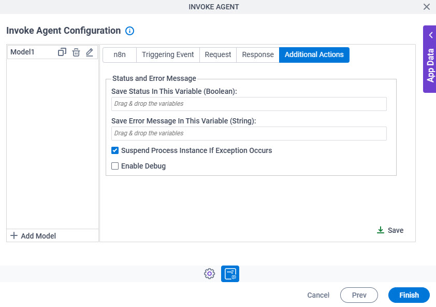
Task: Select the Response tab
Action: click(x=258, y=54)
